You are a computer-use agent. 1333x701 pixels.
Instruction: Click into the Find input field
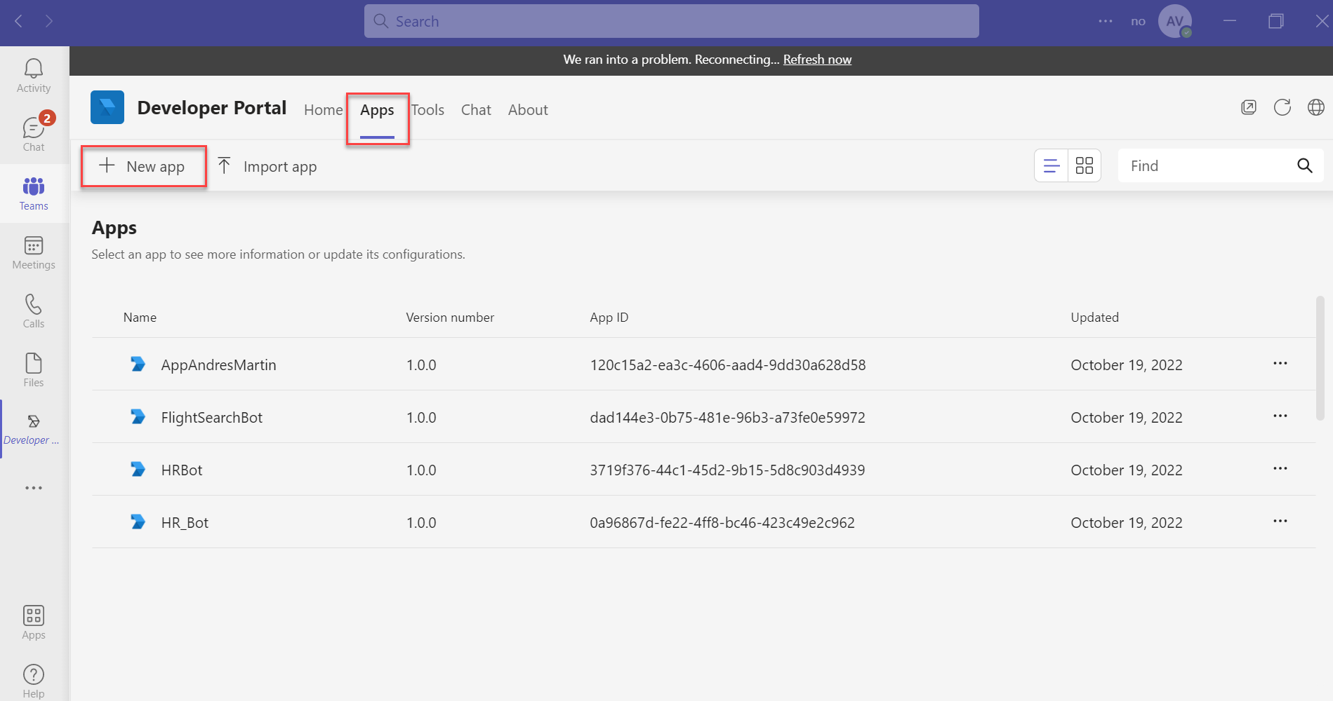[1207, 165]
